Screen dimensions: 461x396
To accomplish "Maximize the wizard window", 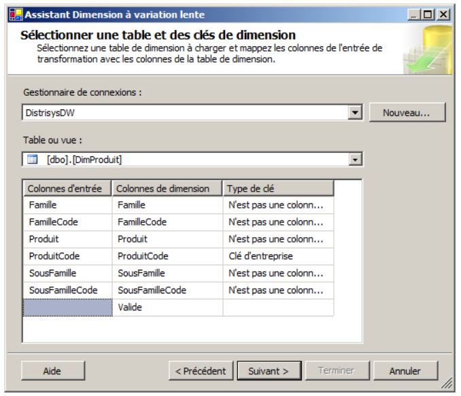I will pos(427,14).
